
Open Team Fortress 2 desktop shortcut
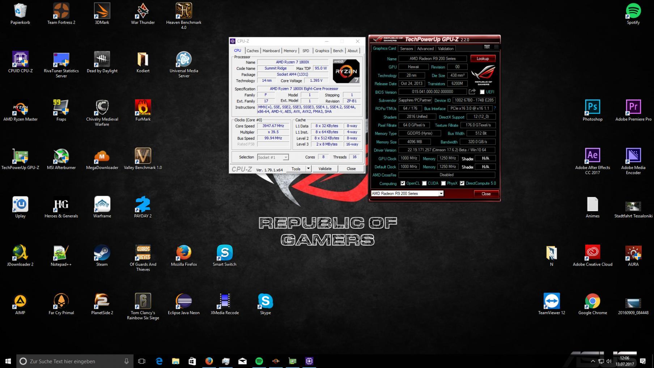61,14
